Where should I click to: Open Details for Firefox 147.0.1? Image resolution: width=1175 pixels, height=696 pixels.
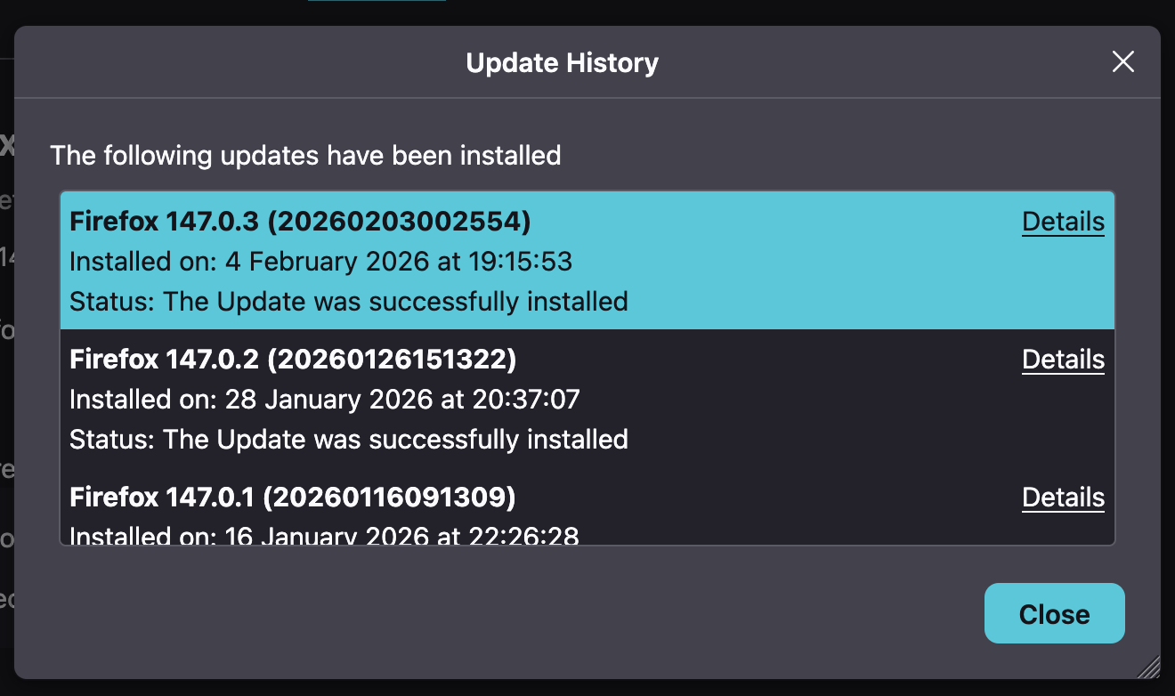(x=1063, y=498)
